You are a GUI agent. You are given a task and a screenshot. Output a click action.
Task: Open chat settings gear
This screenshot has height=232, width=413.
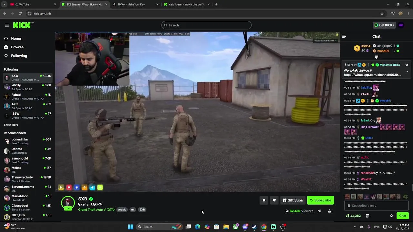coord(391,216)
